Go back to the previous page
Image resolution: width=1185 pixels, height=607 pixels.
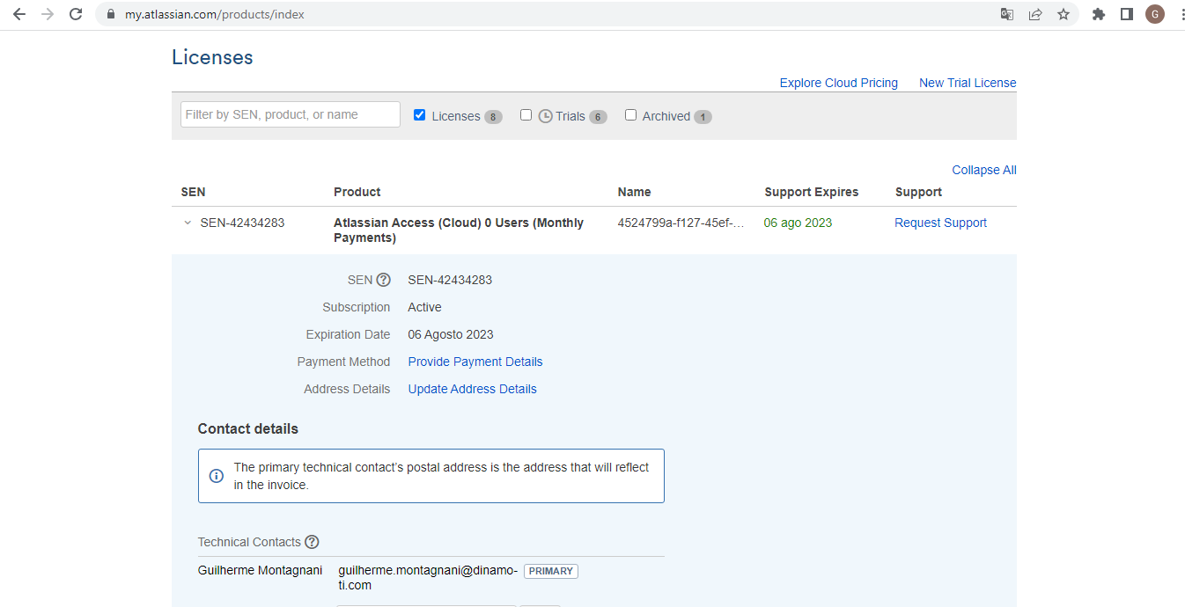click(19, 14)
